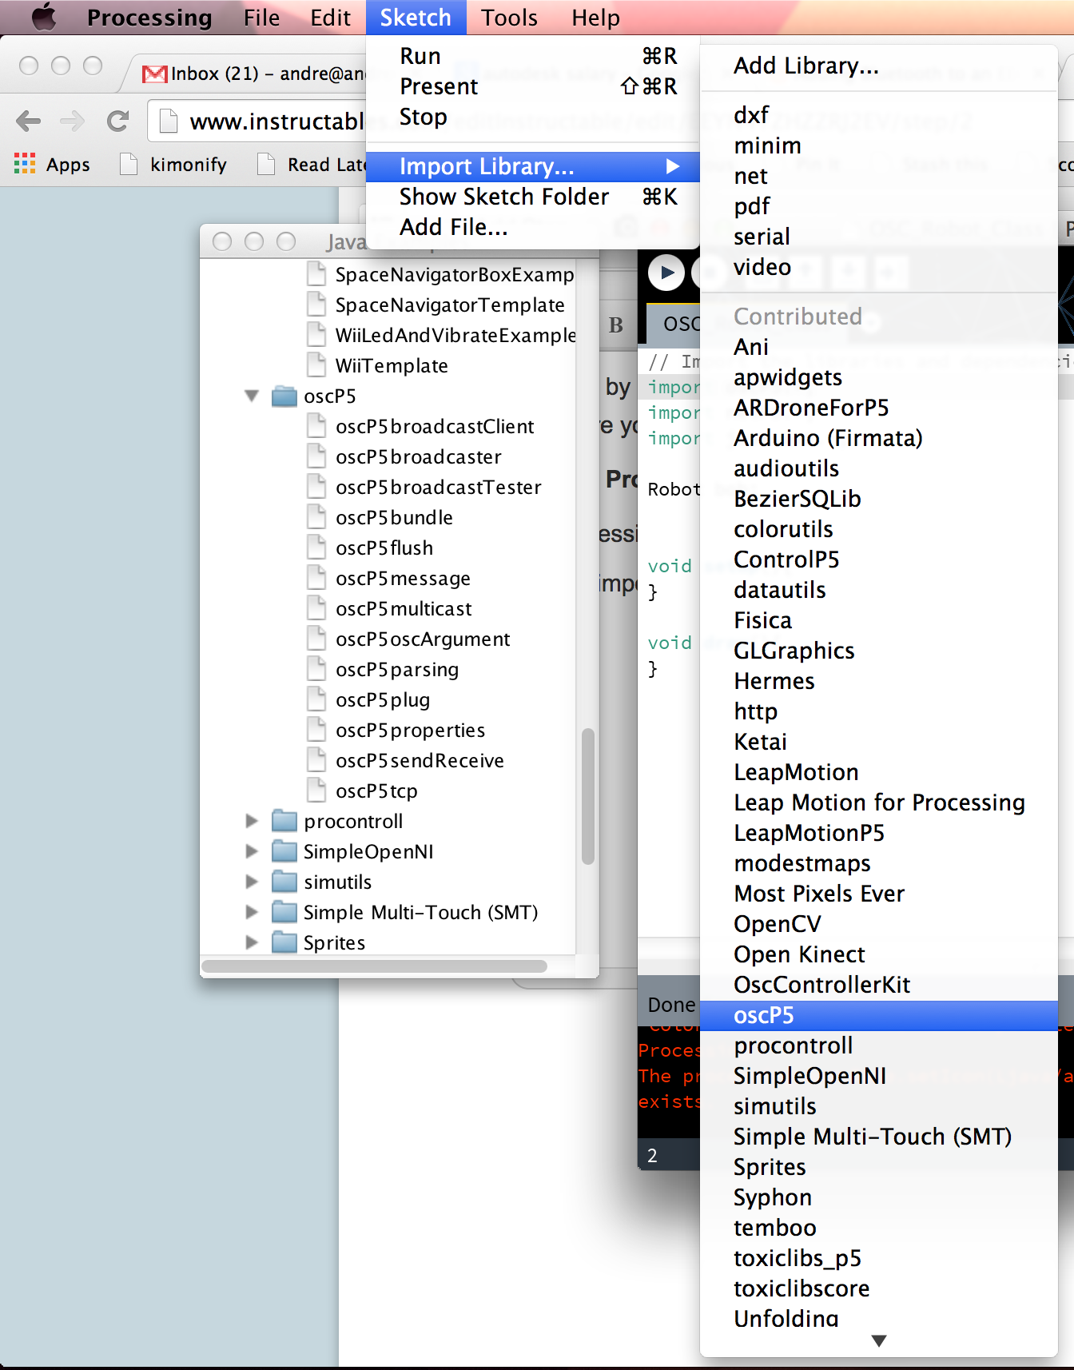Click the Sprites folder icon

pyautogui.click(x=284, y=942)
